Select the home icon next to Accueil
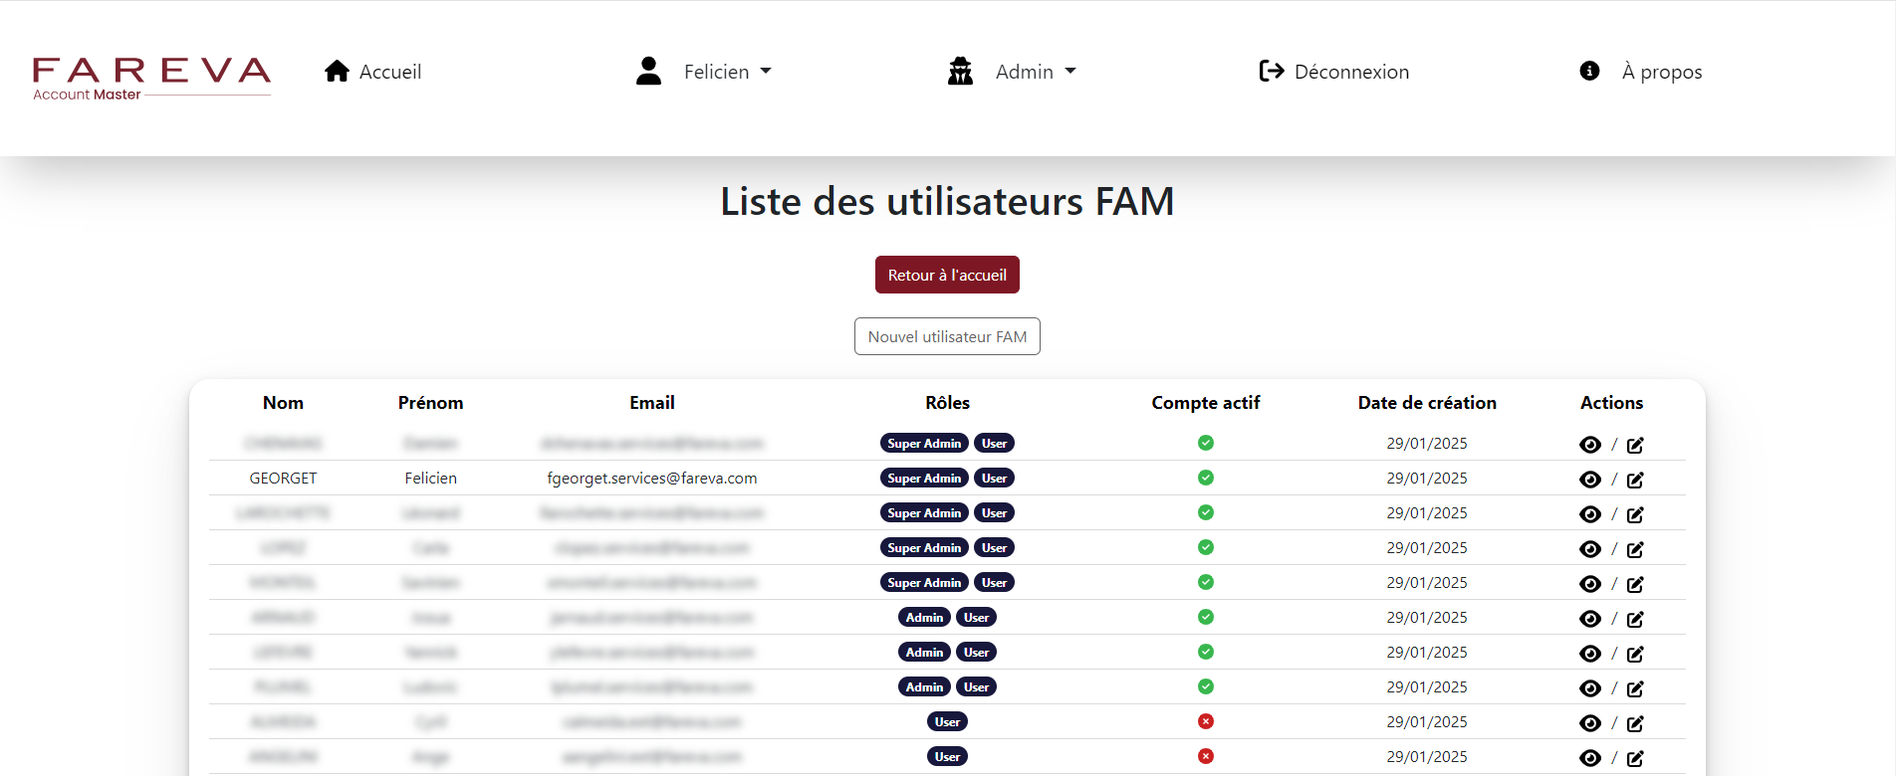Viewport: 1896px width, 776px height. coord(337,71)
